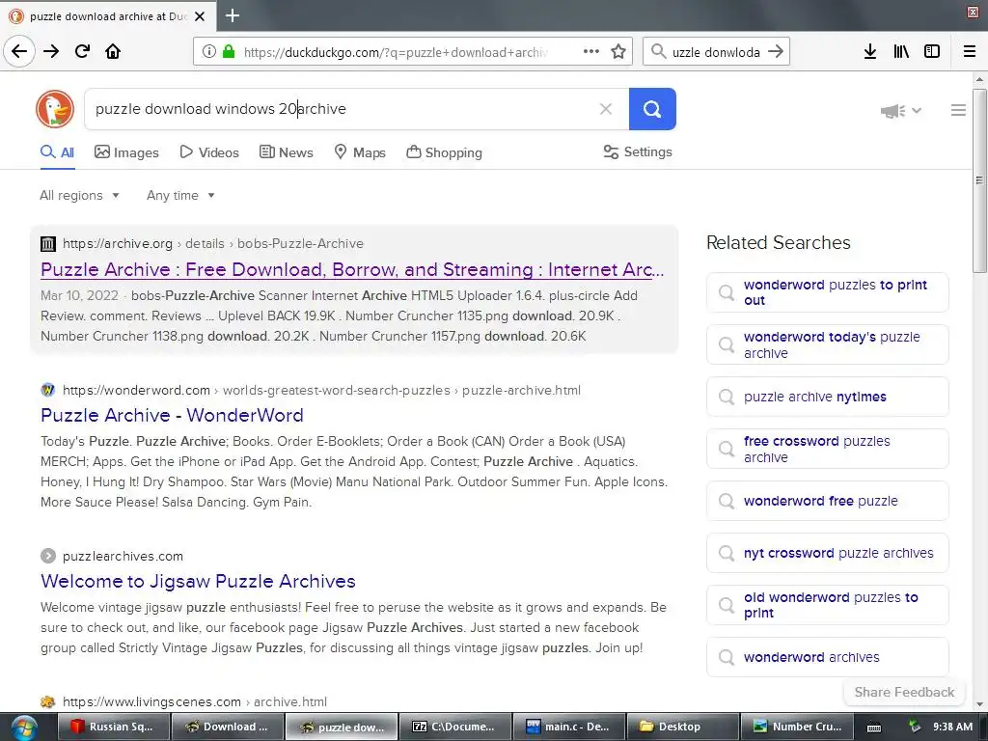Image resolution: width=988 pixels, height=741 pixels.
Task: Open Welcome to Jigsaw Puzzle Archives result
Action: [198, 581]
